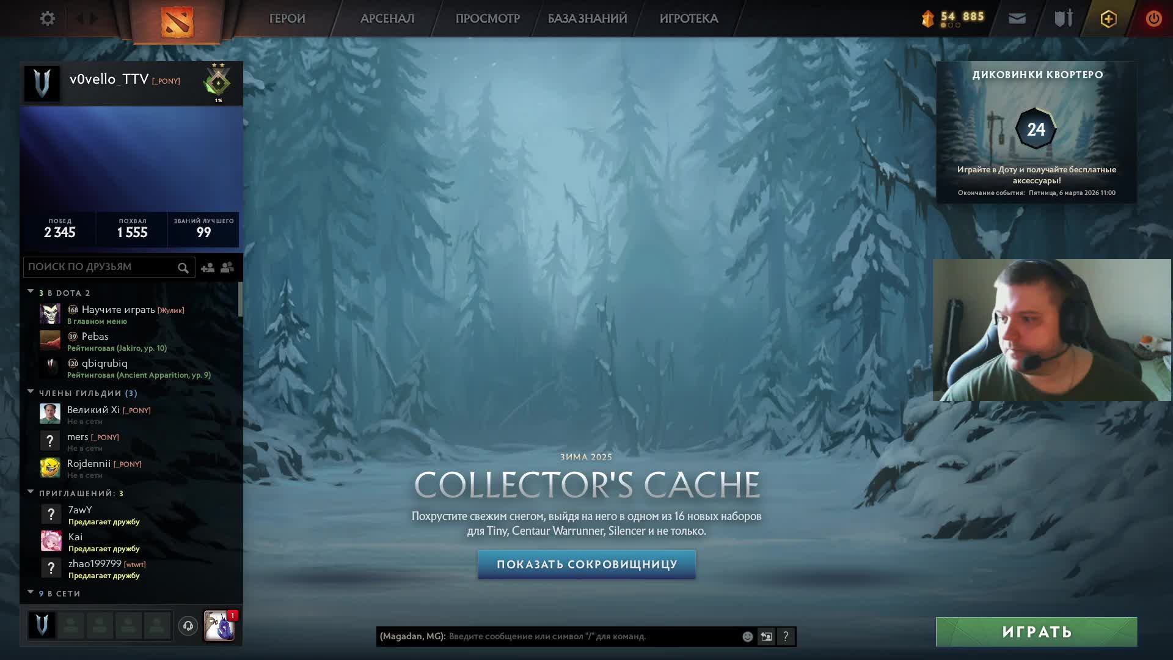
Task: Open the settings gear icon
Action: 47,18
